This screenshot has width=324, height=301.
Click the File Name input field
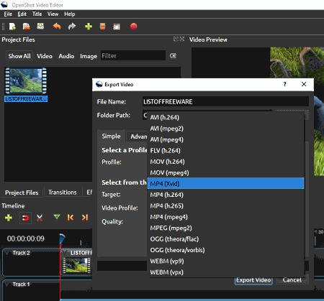pos(225,101)
